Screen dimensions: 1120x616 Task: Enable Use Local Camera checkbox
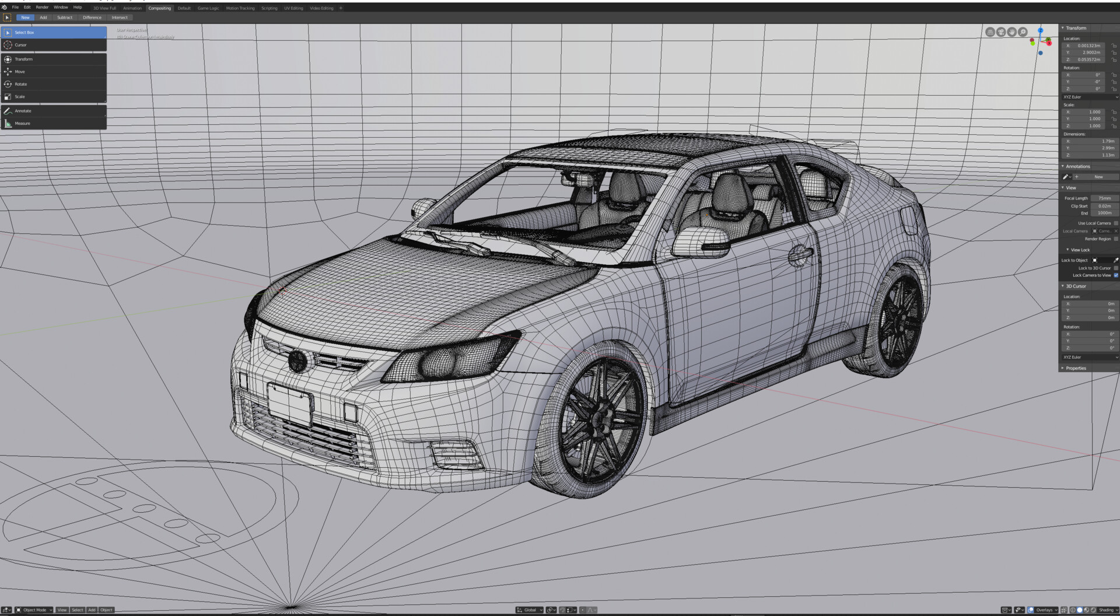point(1116,223)
